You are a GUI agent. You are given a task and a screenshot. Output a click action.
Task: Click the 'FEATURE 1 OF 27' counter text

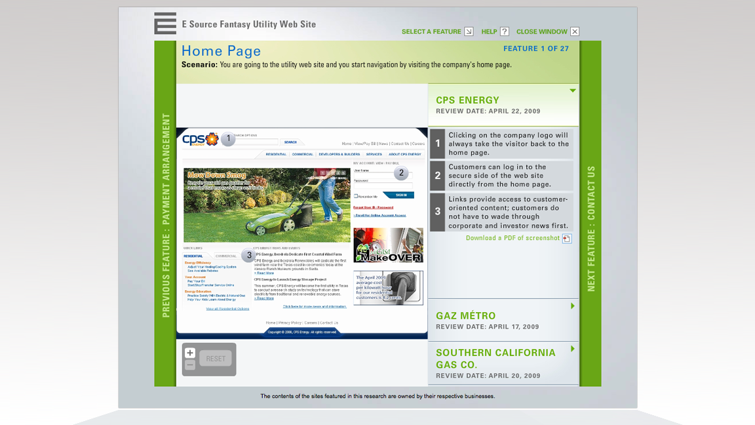(x=536, y=49)
